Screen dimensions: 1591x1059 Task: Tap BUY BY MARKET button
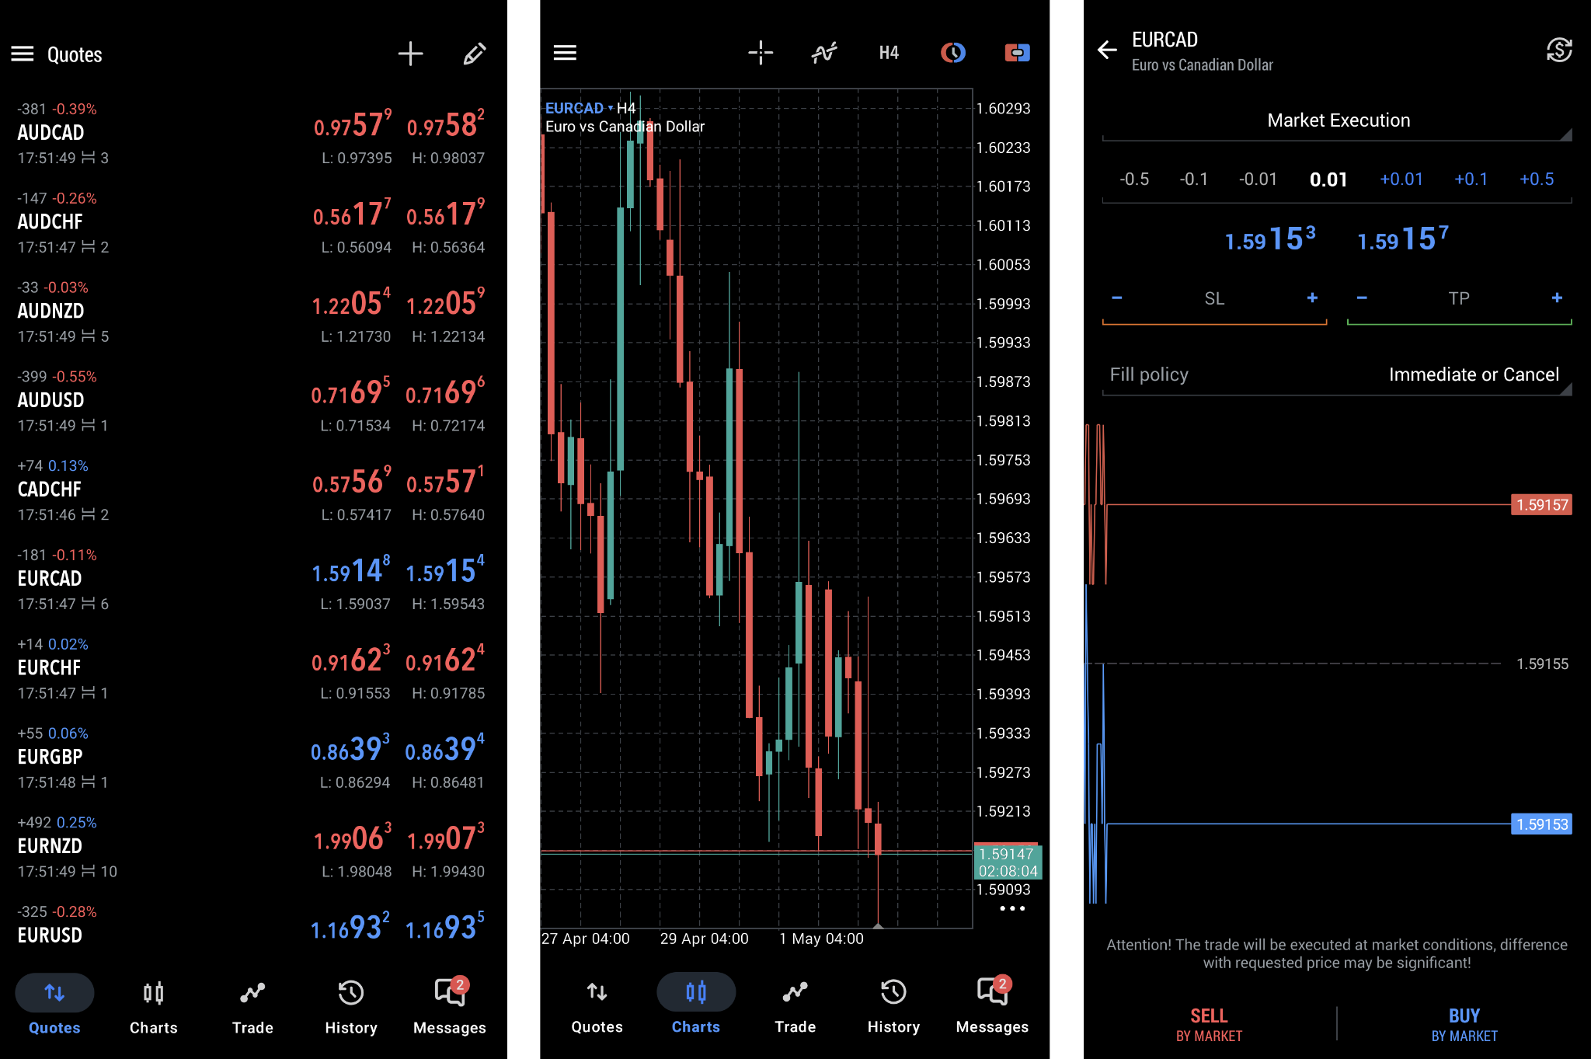tap(1464, 1025)
